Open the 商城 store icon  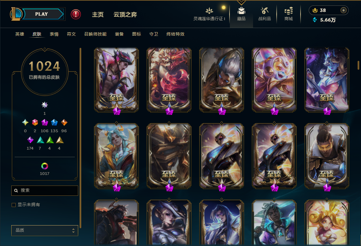[289, 11]
